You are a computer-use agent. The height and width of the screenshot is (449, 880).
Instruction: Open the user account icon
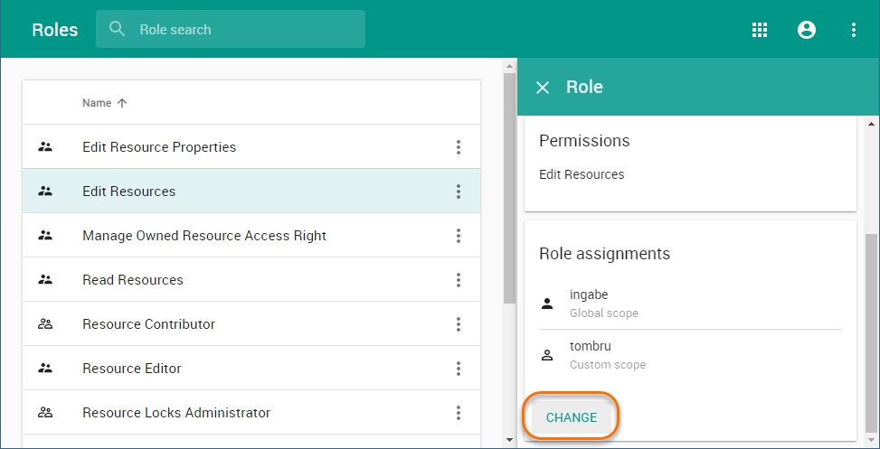(x=807, y=30)
